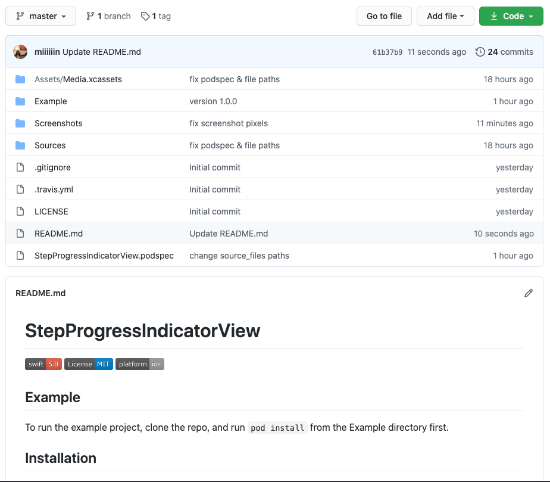
Task: Click the platform ios badge
Action: [x=140, y=364]
